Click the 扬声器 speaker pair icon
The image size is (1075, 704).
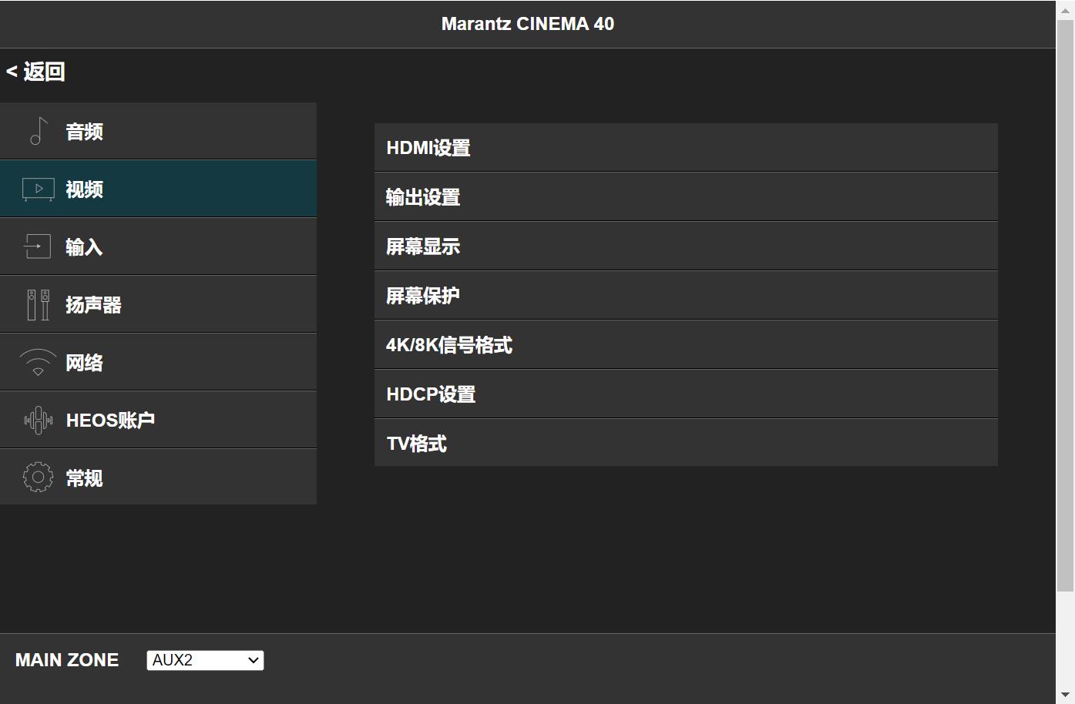tap(37, 303)
